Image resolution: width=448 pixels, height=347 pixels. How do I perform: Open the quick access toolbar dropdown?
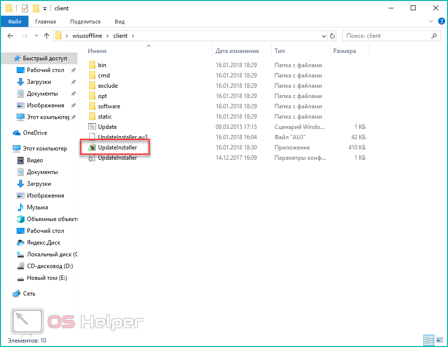tap(45, 8)
